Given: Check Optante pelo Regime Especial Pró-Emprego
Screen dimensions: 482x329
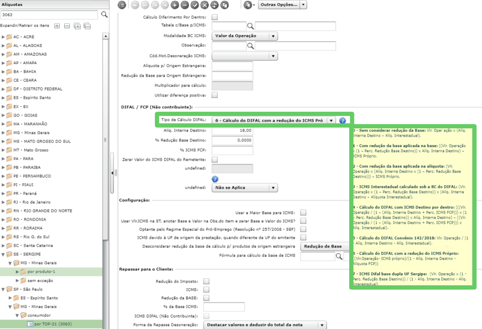Looking at the screenshot, I should click(303, 229).
